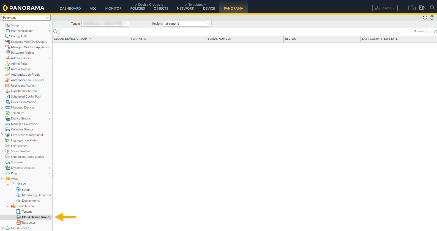The height and width of the screenshot is (231, 437).
Task: Click the Plugins puzzle icon
Action: (8, 173)
